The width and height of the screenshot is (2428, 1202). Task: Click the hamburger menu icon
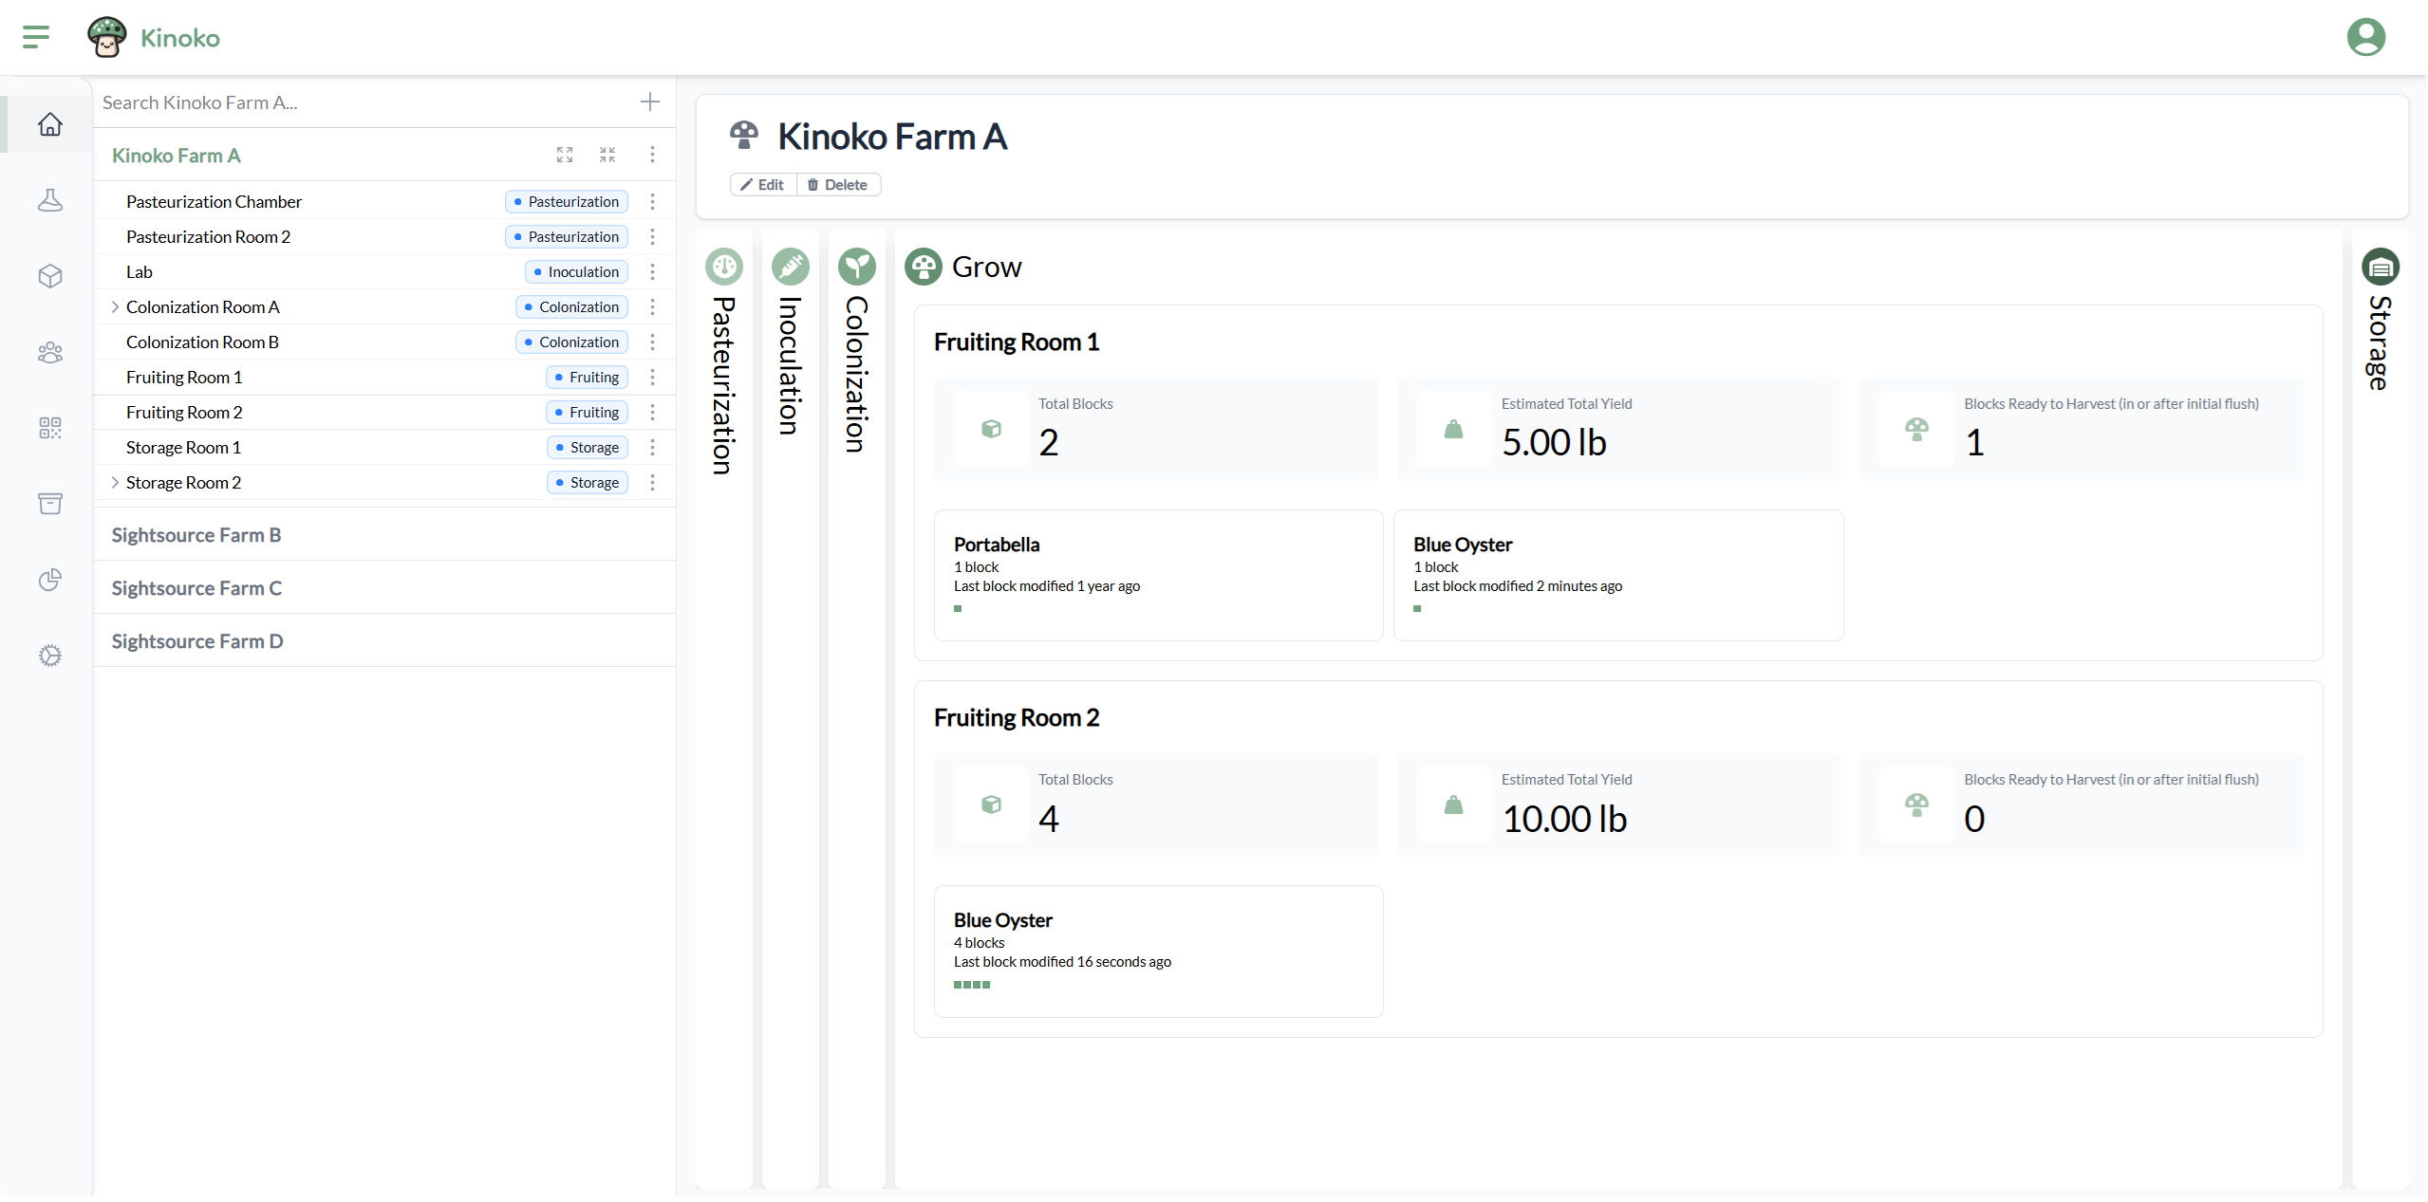(35, 37)
